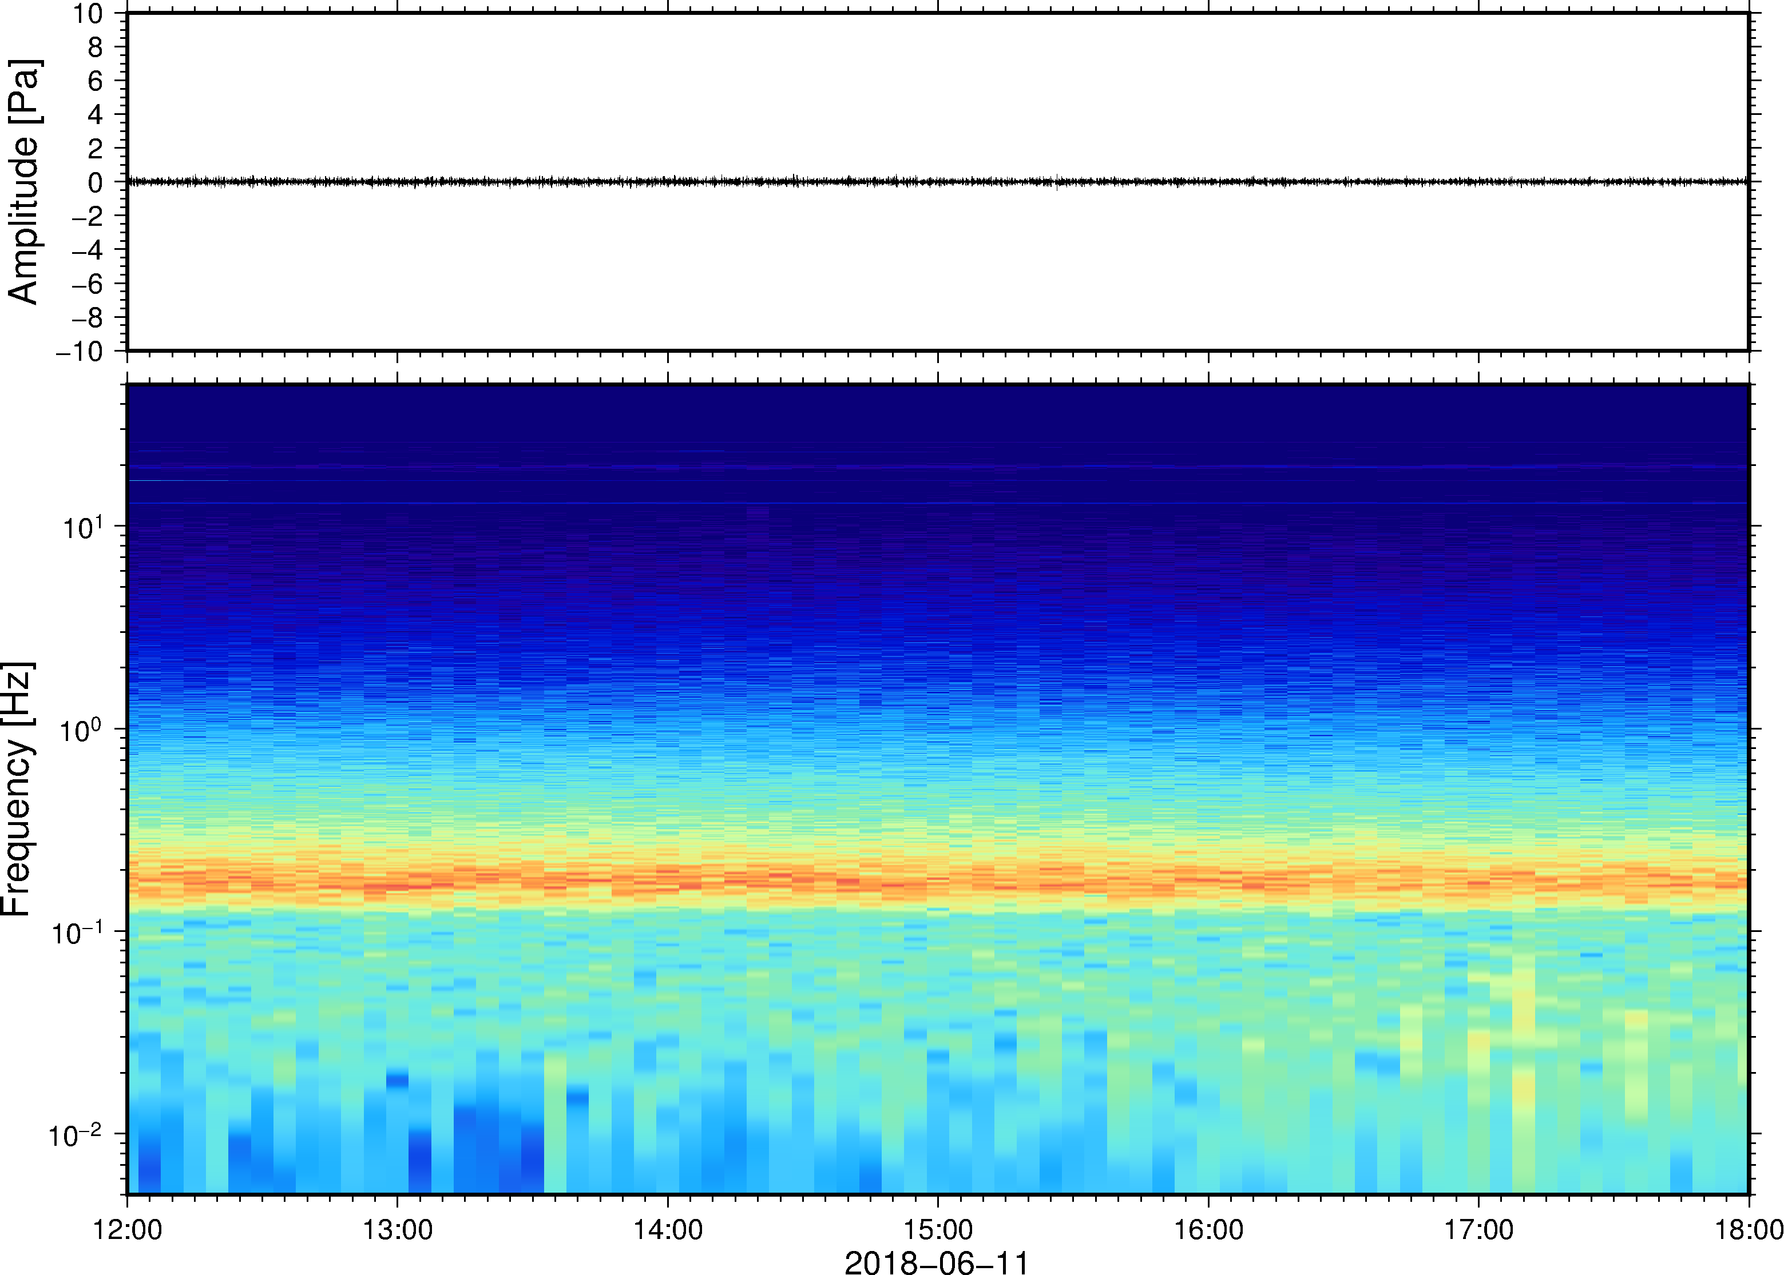Click the 12:00 time tick label

point(127,1229)
